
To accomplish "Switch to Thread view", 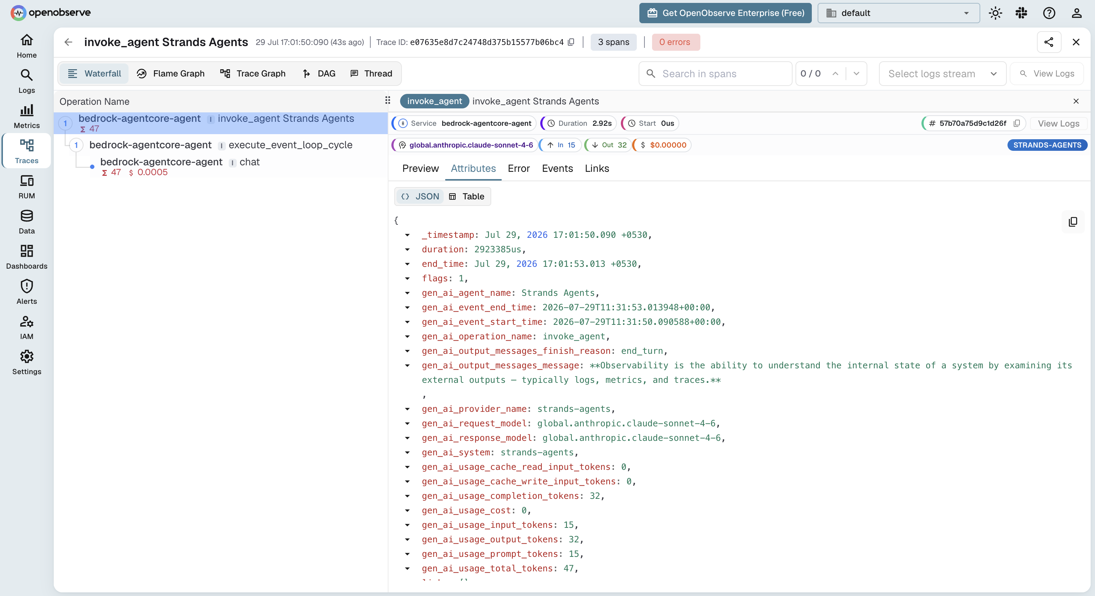I will coord(371,74).
